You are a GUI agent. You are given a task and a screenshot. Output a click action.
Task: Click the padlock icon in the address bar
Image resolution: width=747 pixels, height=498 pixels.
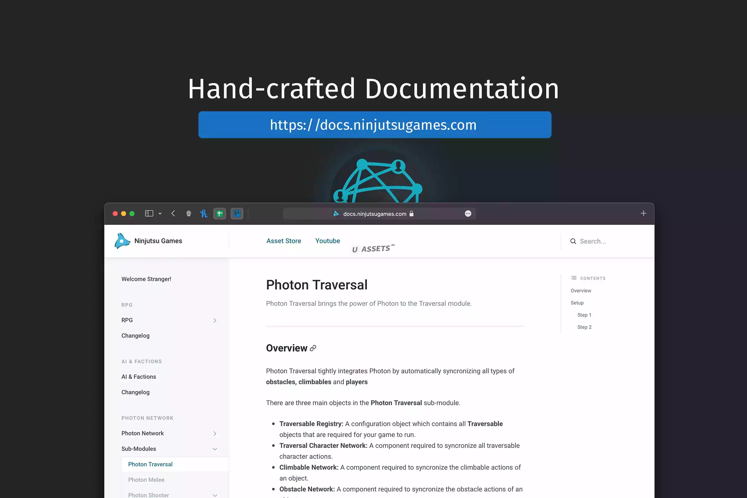point(411,214)
